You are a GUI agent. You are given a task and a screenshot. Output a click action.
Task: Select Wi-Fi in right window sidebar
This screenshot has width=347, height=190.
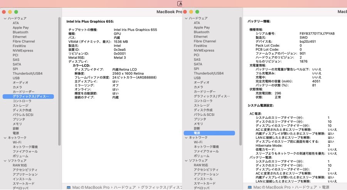point(198,142)
